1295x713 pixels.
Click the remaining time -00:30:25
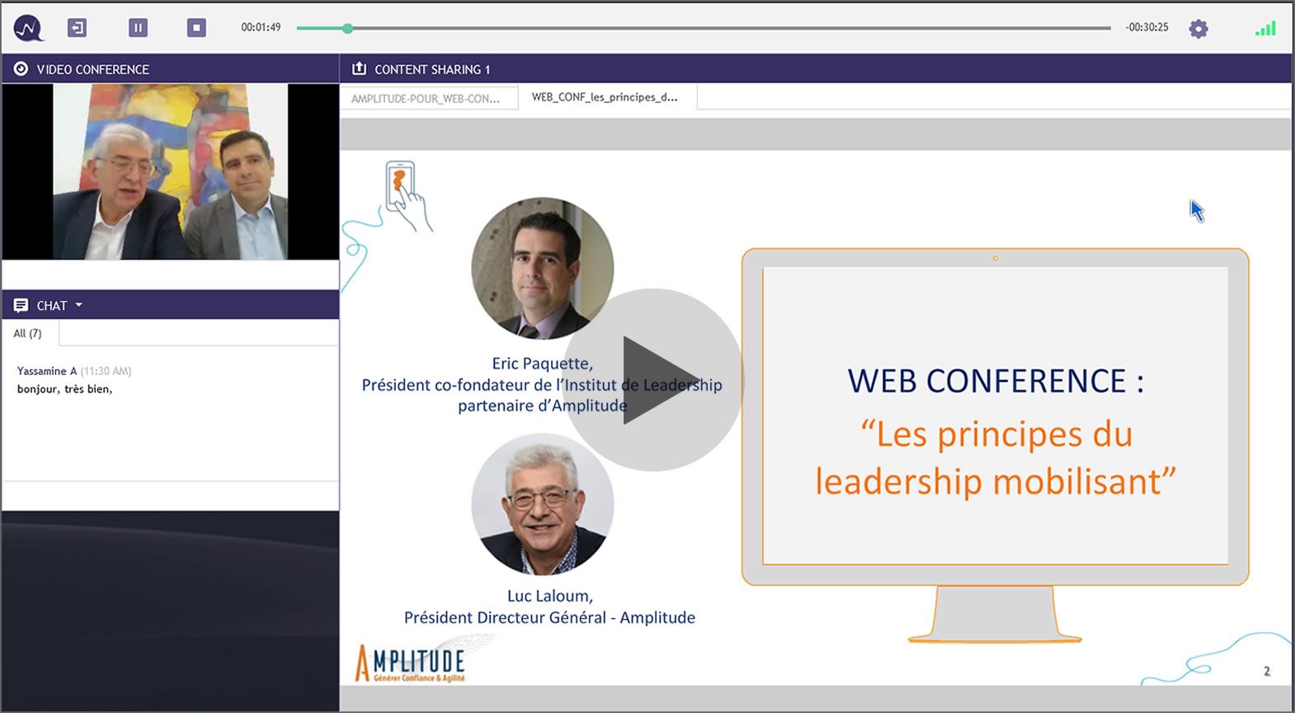[1147, 27]
